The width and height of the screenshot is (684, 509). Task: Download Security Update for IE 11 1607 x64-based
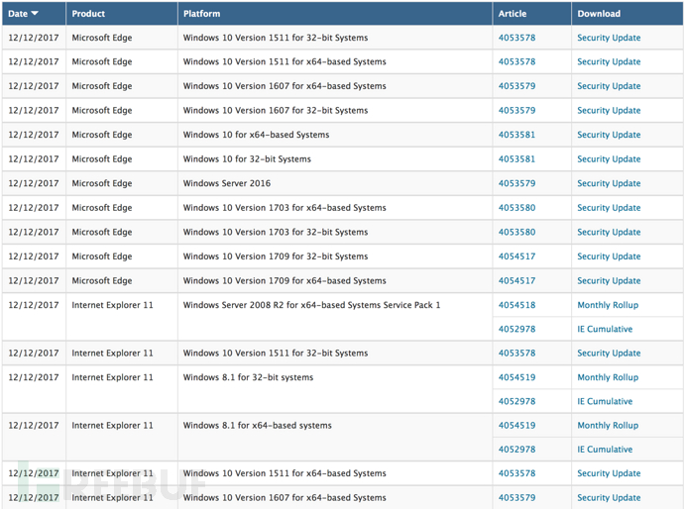pos(609,498)
